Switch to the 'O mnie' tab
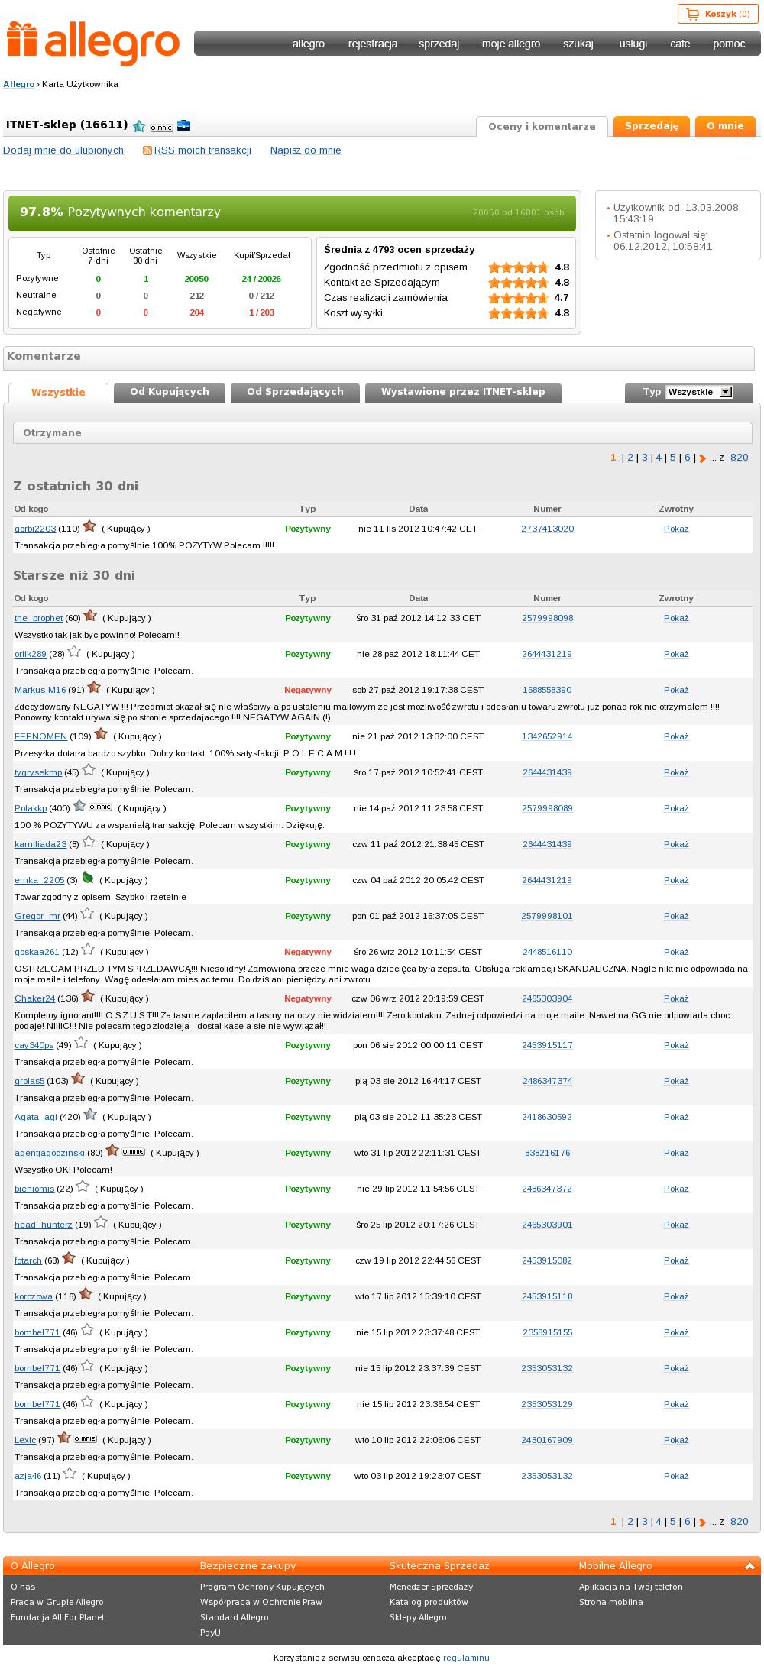 (725, 126)
